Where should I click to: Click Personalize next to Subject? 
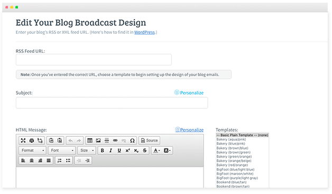(189, 93)
